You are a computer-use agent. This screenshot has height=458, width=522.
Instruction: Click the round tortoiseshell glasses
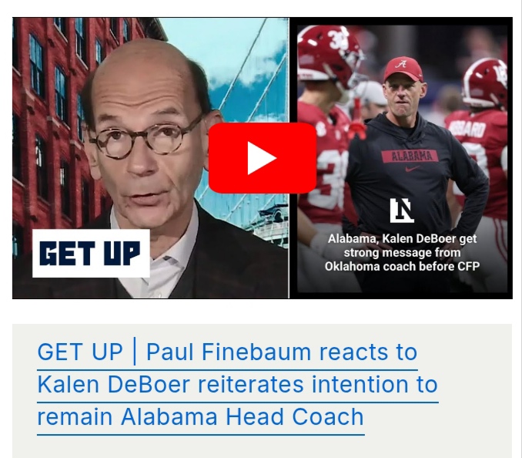point(146,138)
